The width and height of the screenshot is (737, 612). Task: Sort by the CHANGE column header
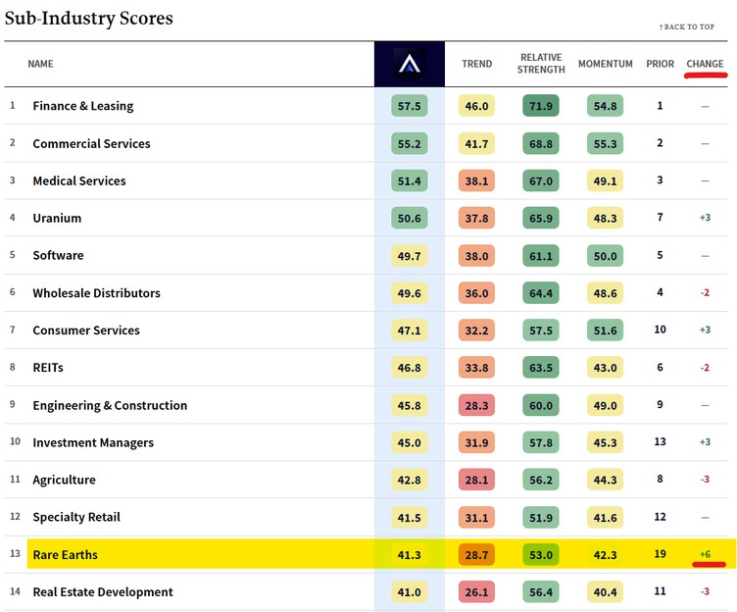tap(705, 64)
